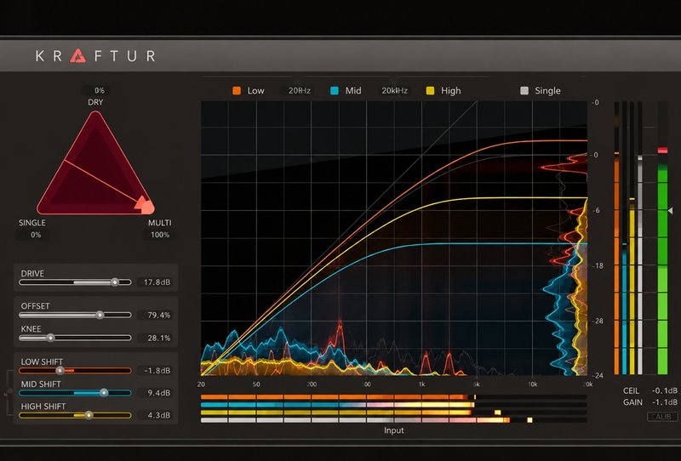Screen dimensions: 681x461
Task: Click the DRY corner label of triangle
Action: point(95,102)
